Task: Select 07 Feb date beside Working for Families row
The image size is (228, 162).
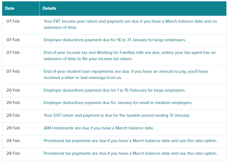Action: pos(13,53)
